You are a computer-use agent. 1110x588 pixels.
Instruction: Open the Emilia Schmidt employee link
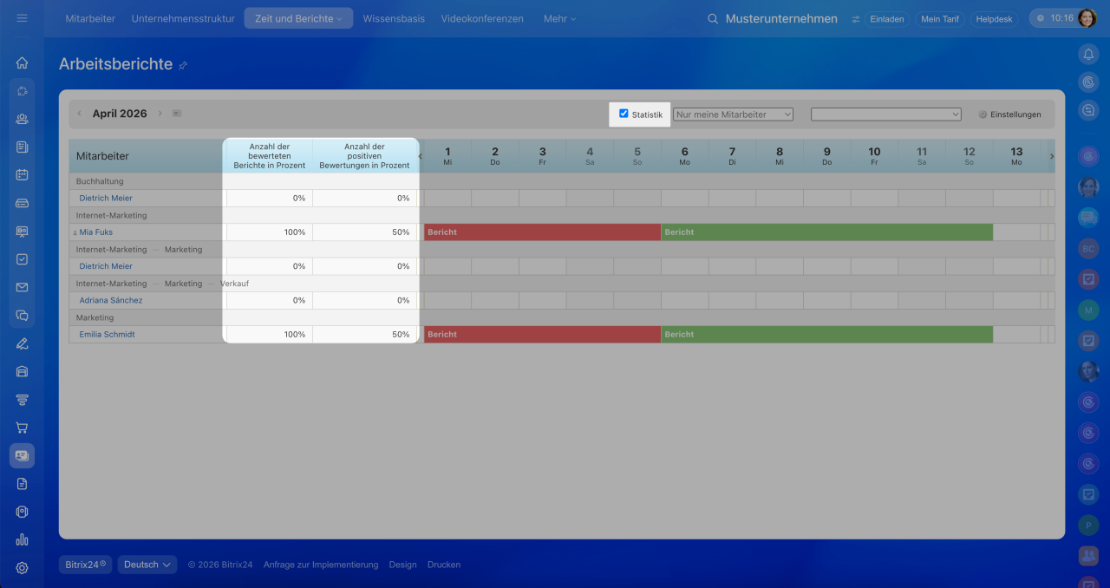tap(107, 334)
